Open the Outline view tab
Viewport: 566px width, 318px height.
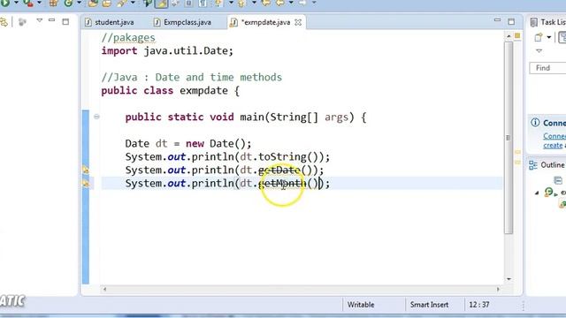click(x=547, y=165)
